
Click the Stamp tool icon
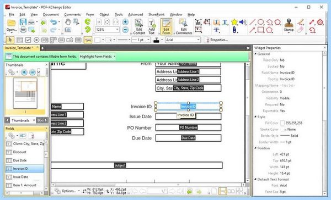click(289, 25)
